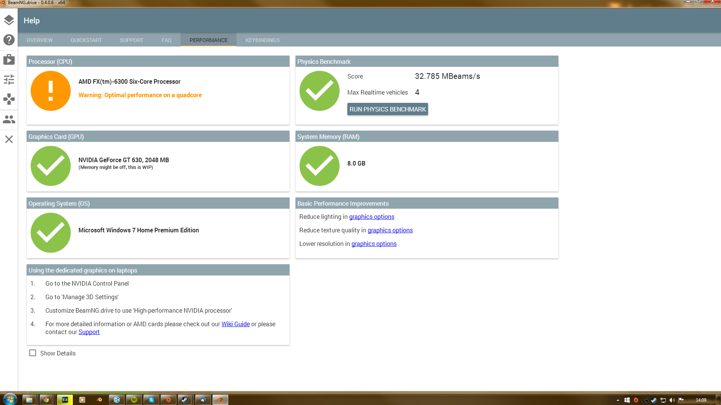Click the Steam tray icon
Image resolution: width=721 pixels, height=405 pixels.
point(654,400)
